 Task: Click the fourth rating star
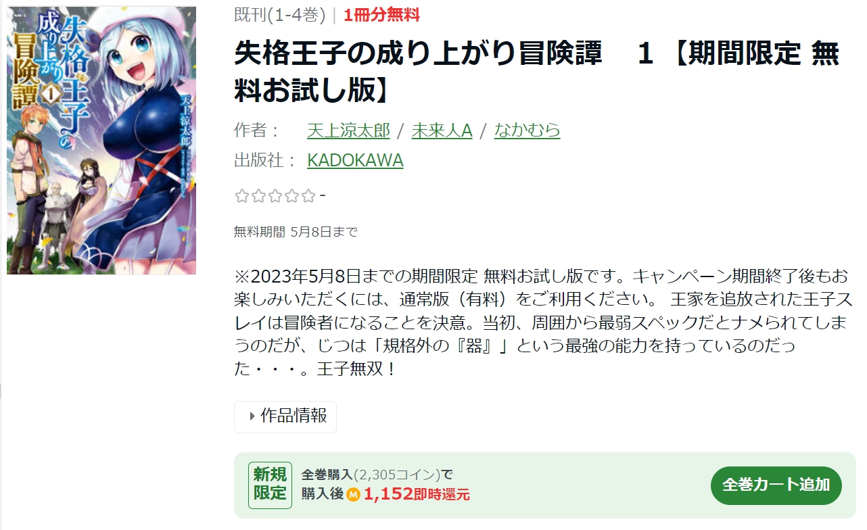(x=291, y=196)
